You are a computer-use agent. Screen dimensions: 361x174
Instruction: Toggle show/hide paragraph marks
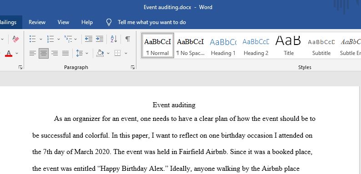[128, 39]
